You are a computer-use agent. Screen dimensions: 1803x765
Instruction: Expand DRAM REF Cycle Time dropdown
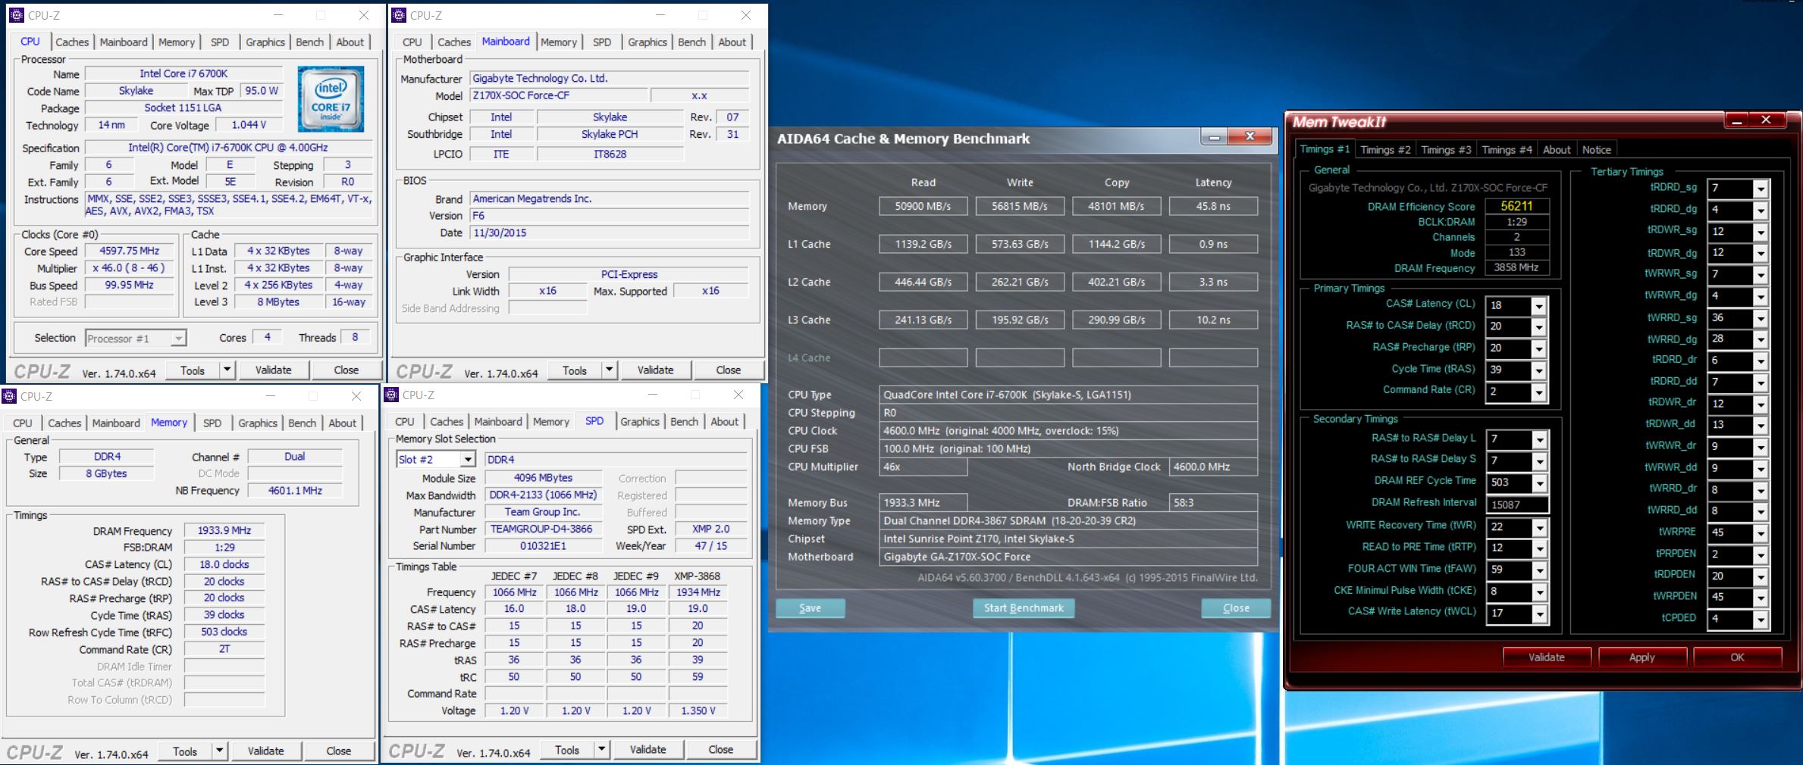(x=1539, y=482)
